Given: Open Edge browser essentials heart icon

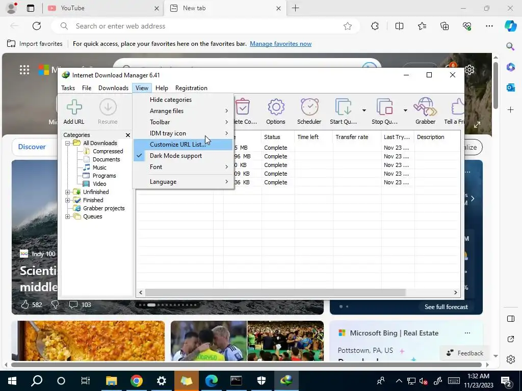Looking at the screenshot, I should [x=467, y=26].
